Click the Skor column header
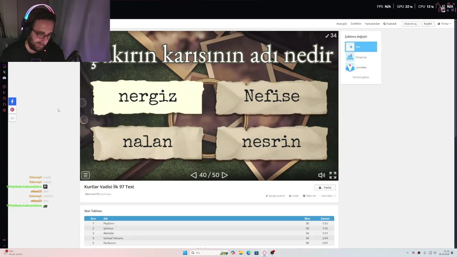 [307, 218]
